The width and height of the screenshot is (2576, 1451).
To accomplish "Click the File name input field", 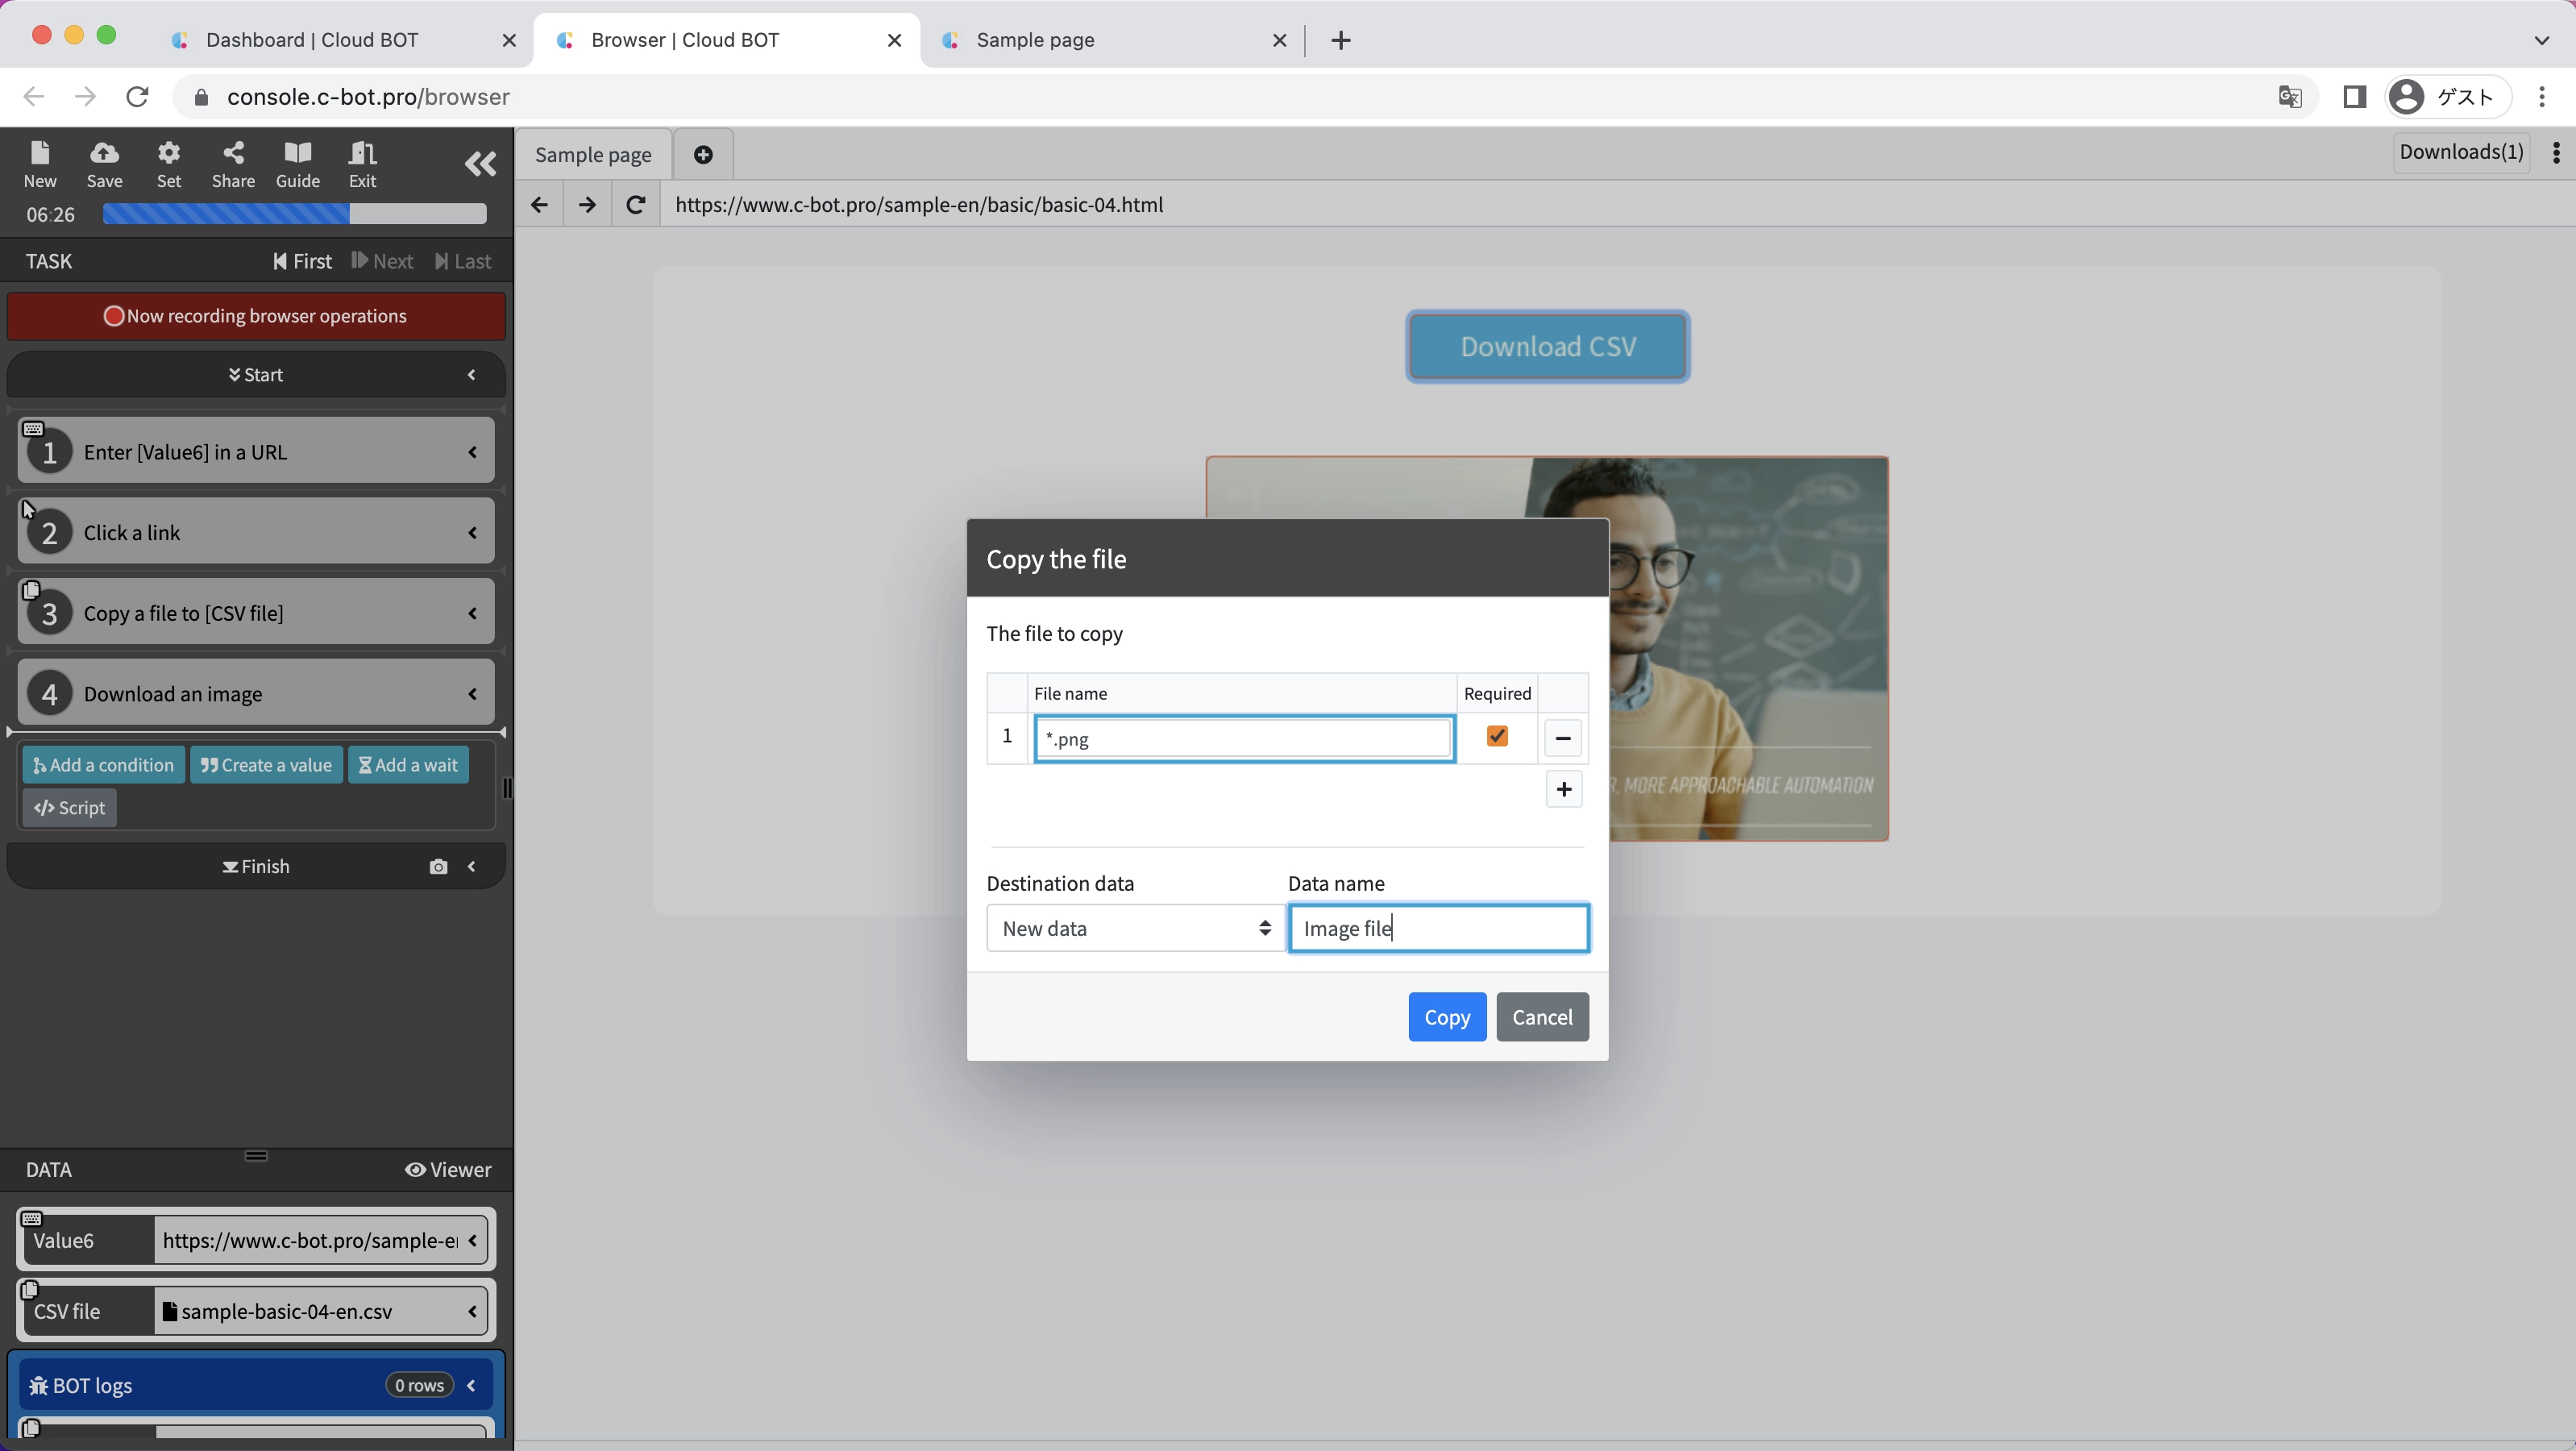I will [1243, 739].
